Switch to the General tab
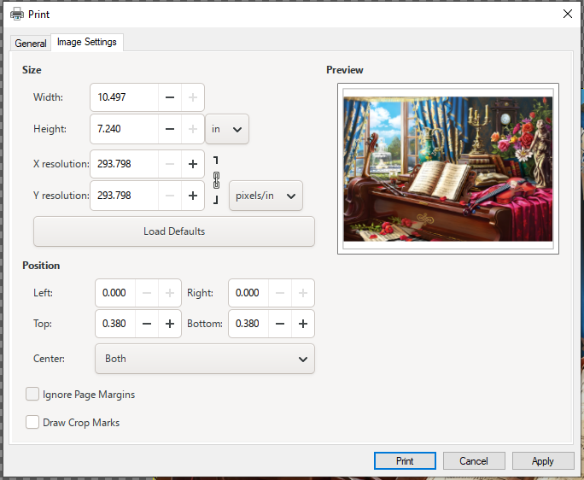 [31, 43]
